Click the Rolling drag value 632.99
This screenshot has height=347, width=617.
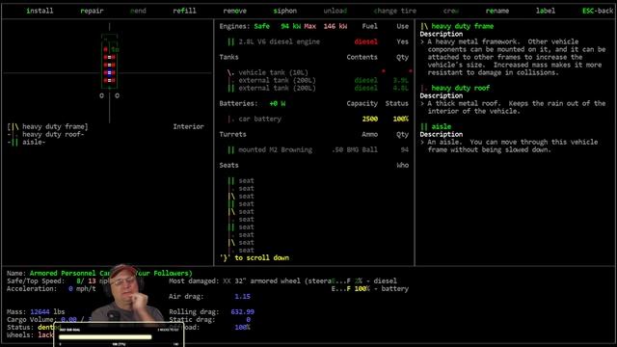(242, 311)
